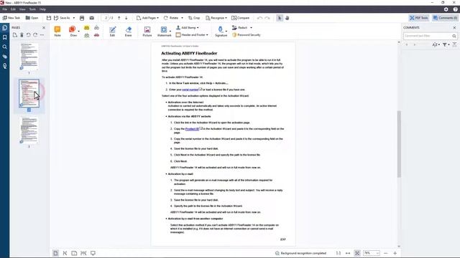Click the serial number link

pyautogui.click(x=190, y=90)
